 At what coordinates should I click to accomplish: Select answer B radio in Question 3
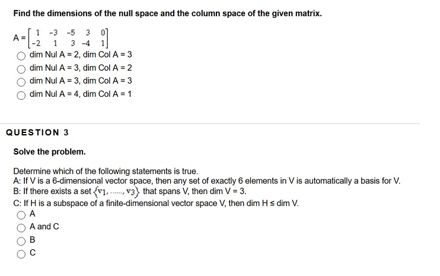(x=21, y=241)
